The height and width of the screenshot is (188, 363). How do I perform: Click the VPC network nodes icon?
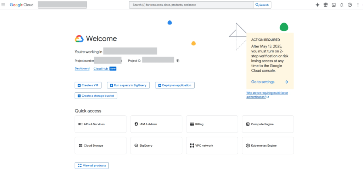tap(192, 146)
